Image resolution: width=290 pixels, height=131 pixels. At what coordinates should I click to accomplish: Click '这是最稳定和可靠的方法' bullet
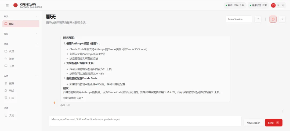(84, 59)
